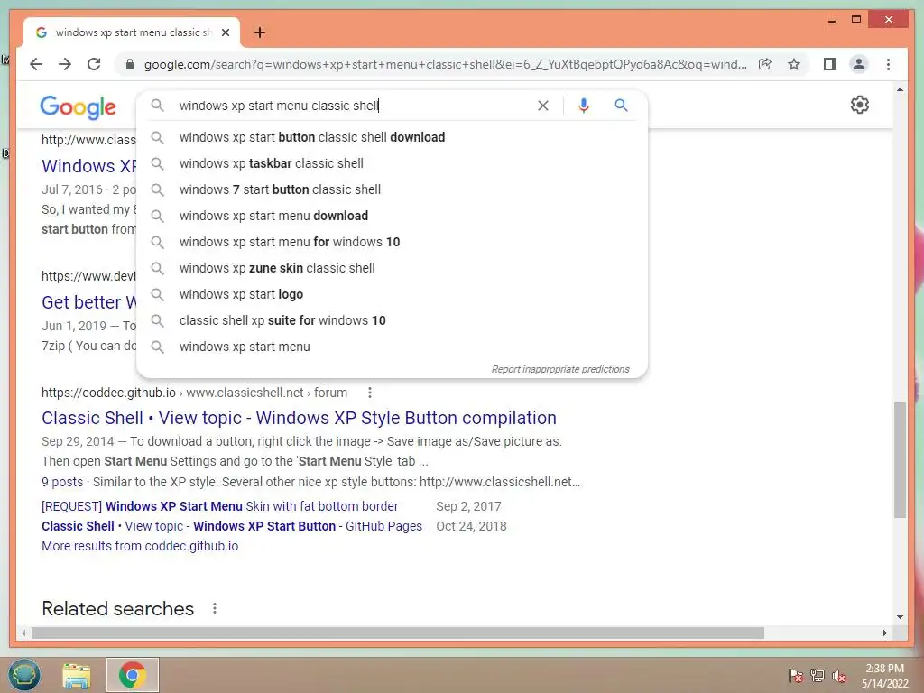The width and height of the screenshot is (924, 693).
Task: Close the windows xp start menu tab
Action: (x=225, y=32)
